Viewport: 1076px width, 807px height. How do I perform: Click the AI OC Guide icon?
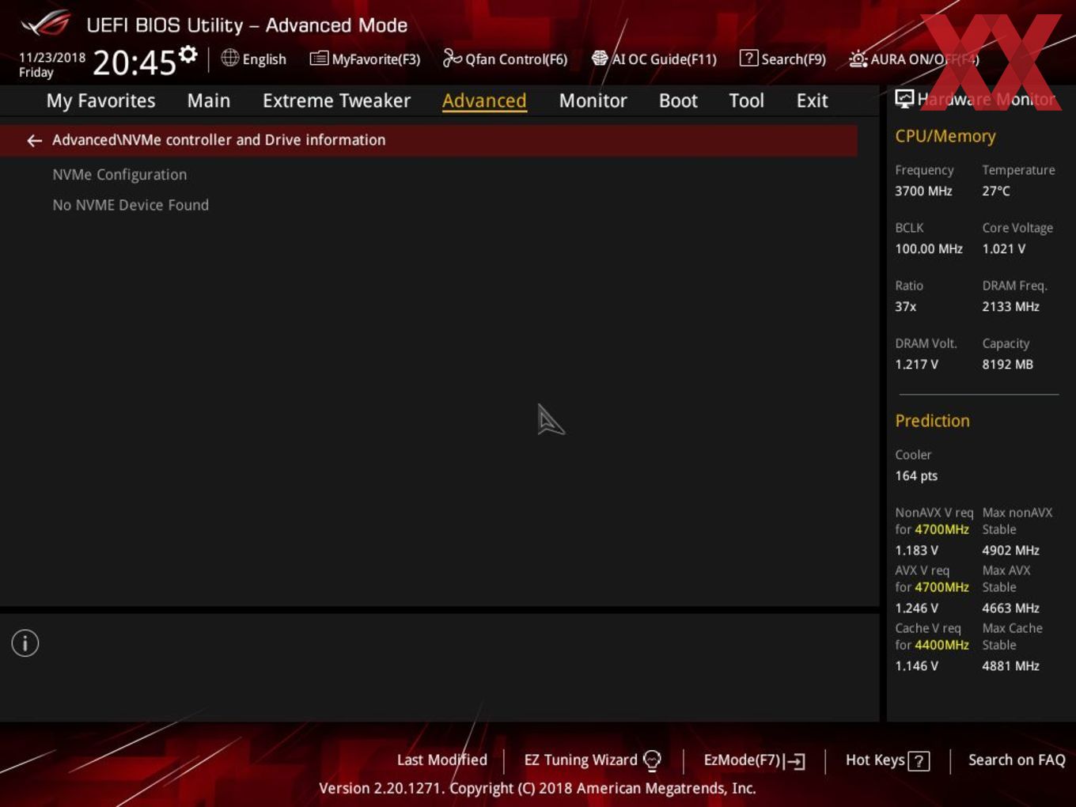(600, 59)
